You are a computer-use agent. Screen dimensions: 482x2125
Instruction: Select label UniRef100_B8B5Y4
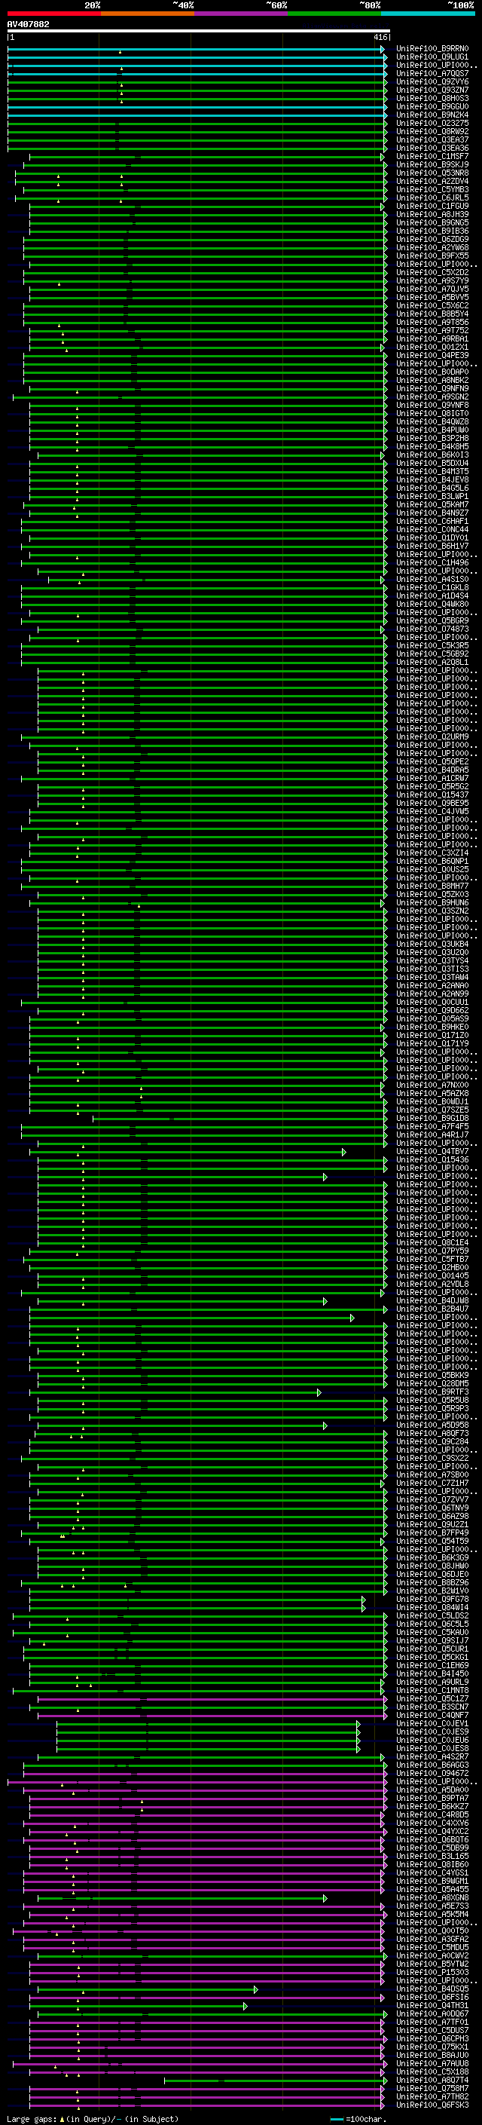432,314
